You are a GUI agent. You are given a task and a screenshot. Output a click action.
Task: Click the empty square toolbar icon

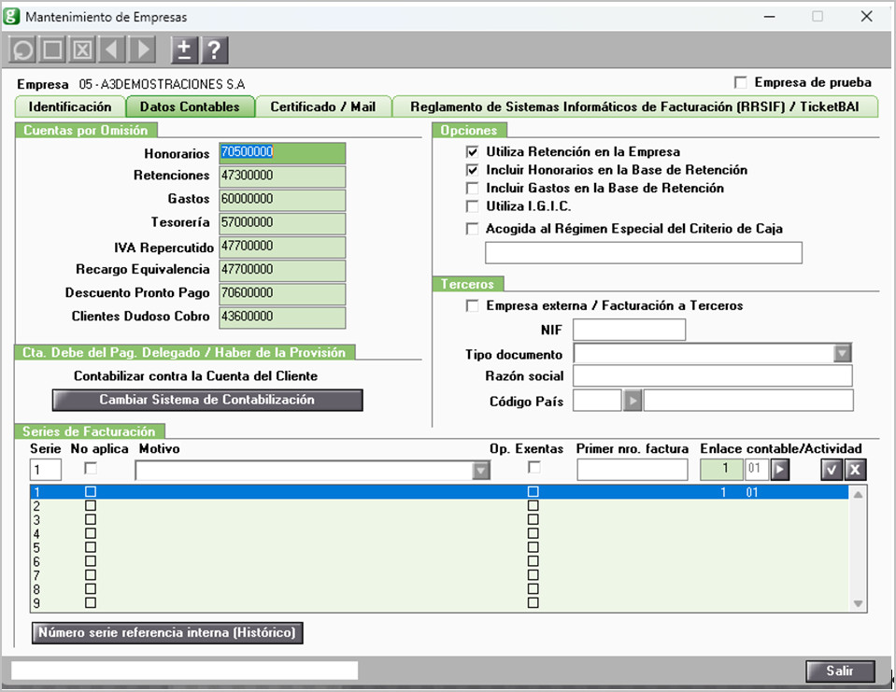click(52, 49)
